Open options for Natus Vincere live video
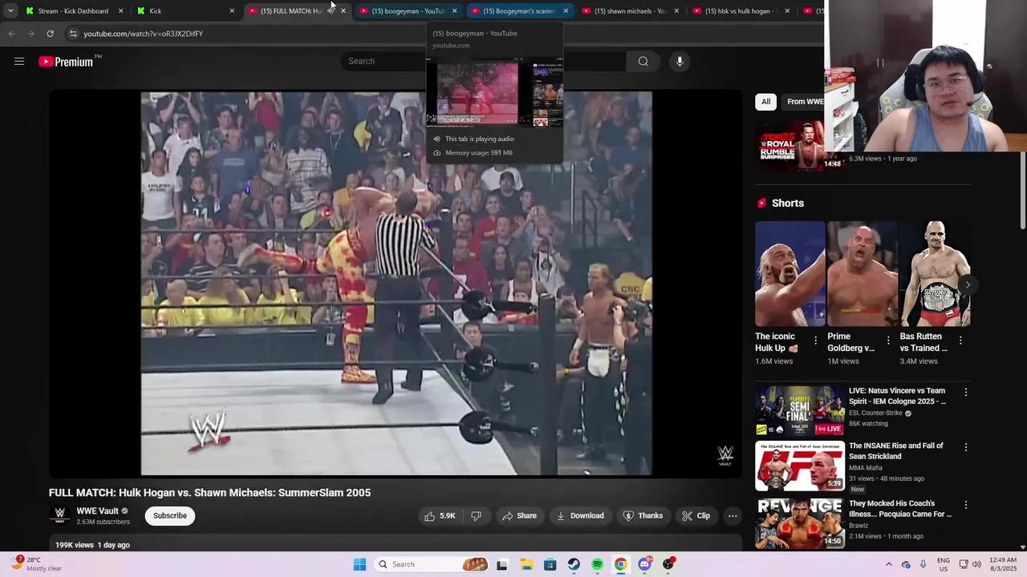 click(x=966, y=392)
